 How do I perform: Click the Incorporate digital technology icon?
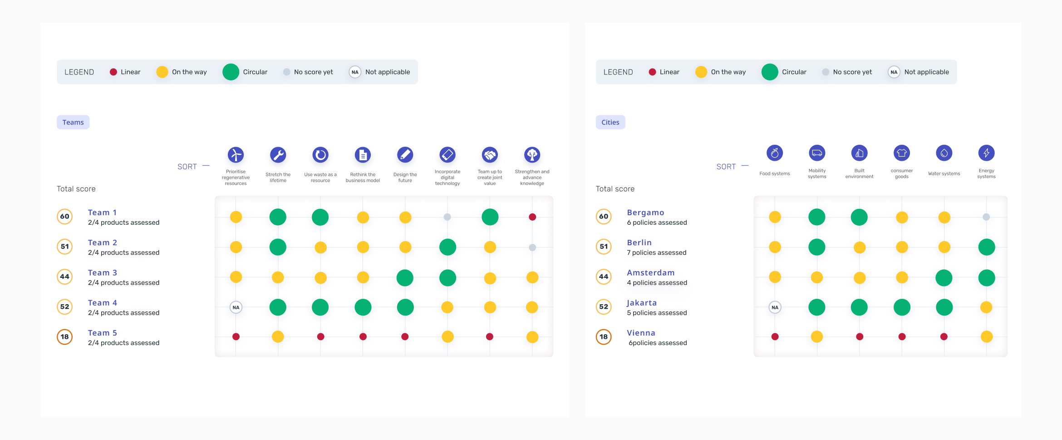click(x=447, y=155)
